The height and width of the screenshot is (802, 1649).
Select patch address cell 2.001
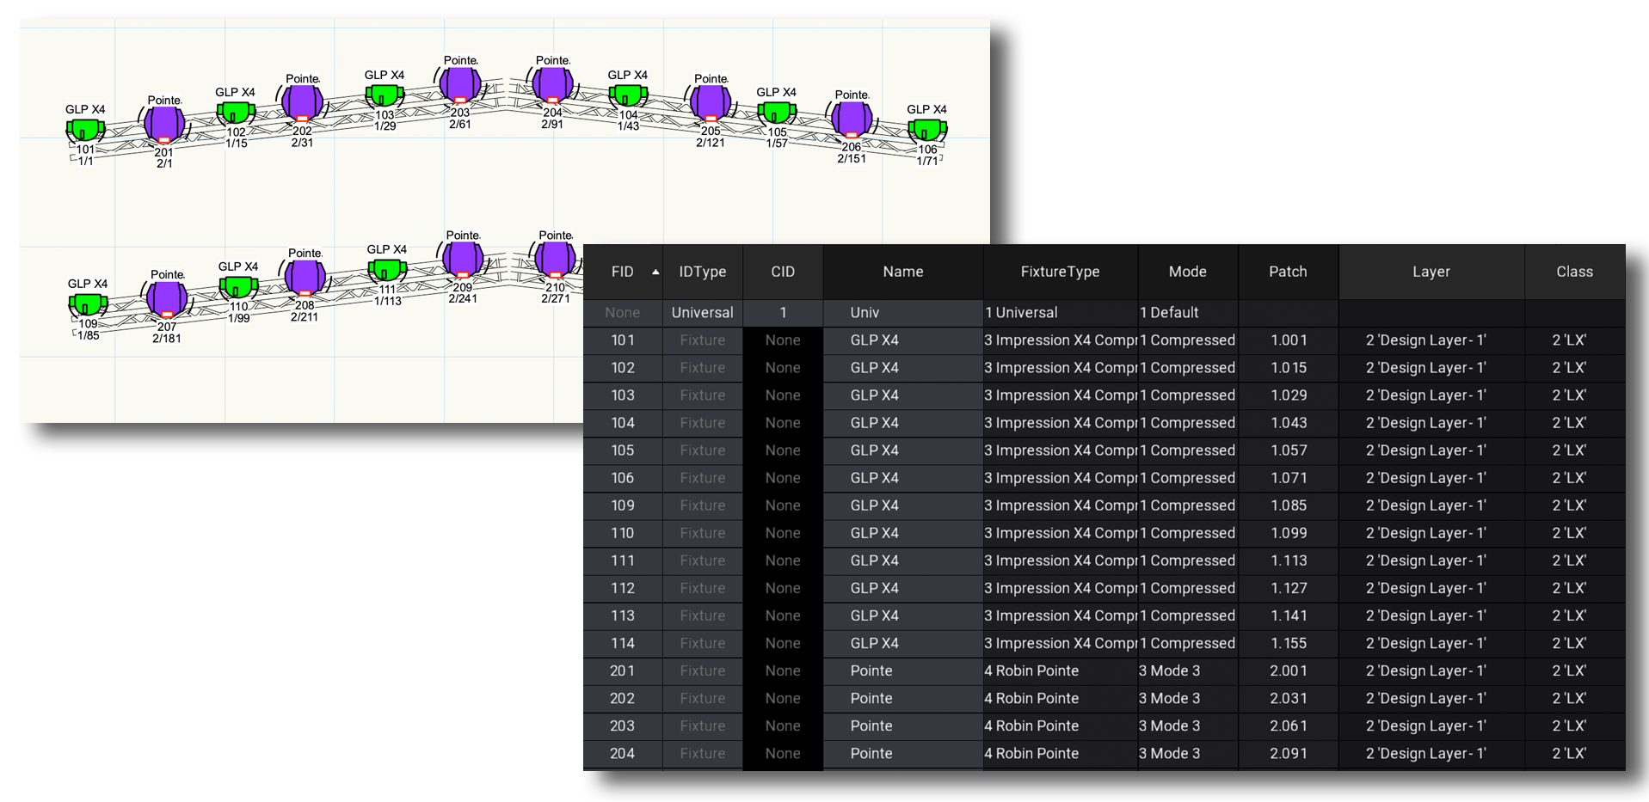pyautogui.click(x=1289, y=670)
